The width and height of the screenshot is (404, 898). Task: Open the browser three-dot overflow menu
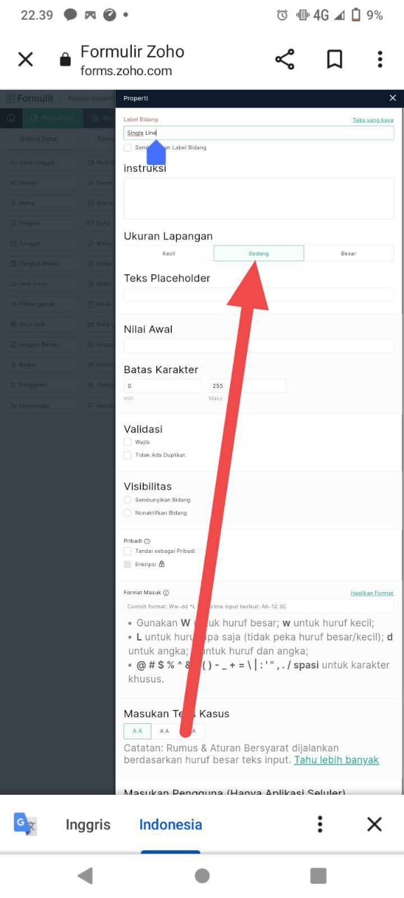coord(379,60)
